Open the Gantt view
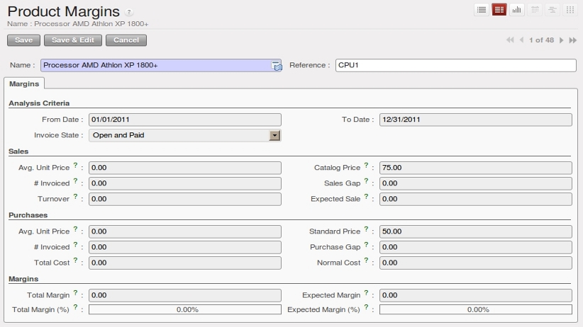Image resolution: width=583 pixels, height=327 pixels. 553,10
